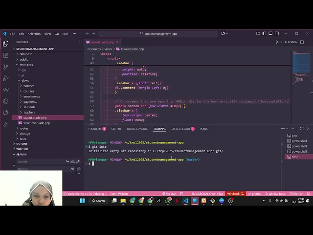The width and height of the screenshot is (313, 235).
Task: Toggle Match Whole Word in search
Action: (x=73, y=162)
